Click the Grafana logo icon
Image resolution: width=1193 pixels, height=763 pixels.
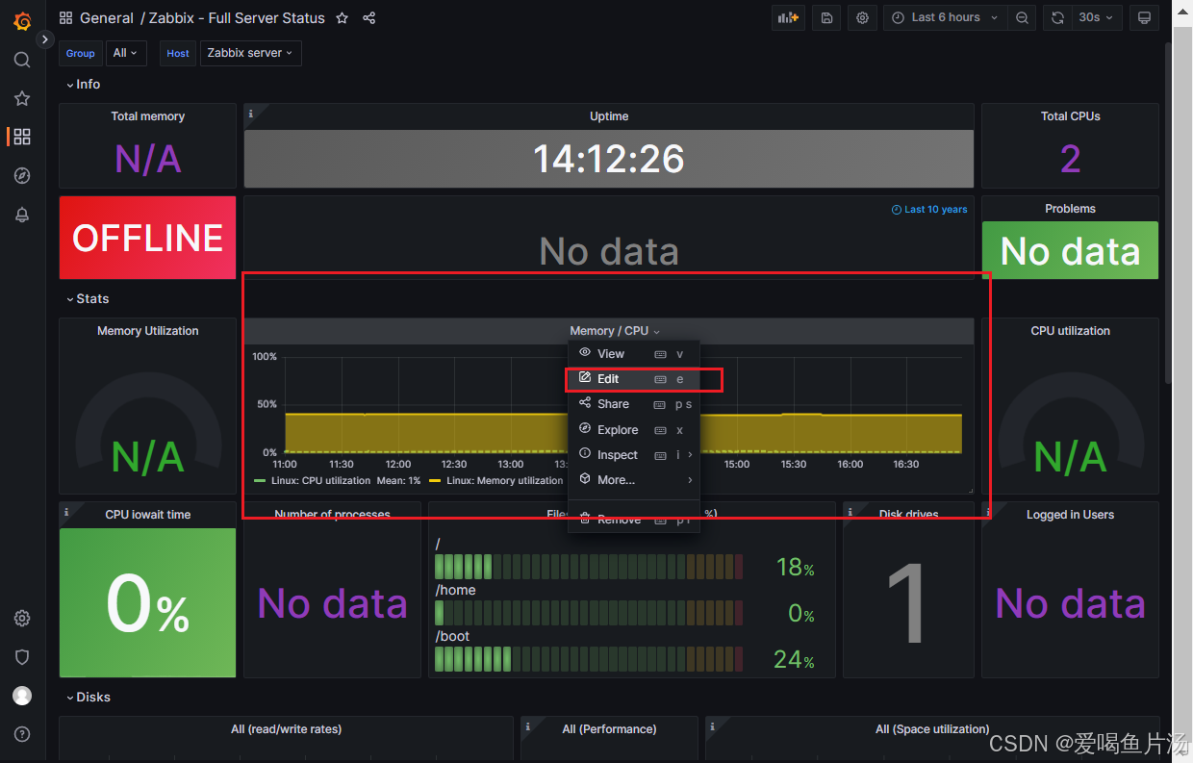tap(21, 21)
